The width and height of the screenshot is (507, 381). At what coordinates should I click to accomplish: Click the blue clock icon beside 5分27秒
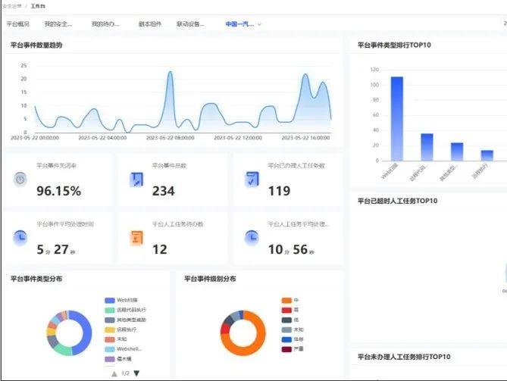click(21, 237)
